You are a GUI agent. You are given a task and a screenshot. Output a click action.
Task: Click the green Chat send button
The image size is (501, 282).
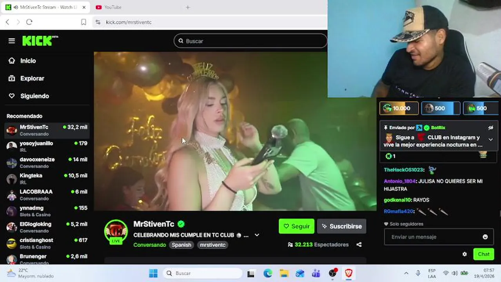tap(483, 254)
